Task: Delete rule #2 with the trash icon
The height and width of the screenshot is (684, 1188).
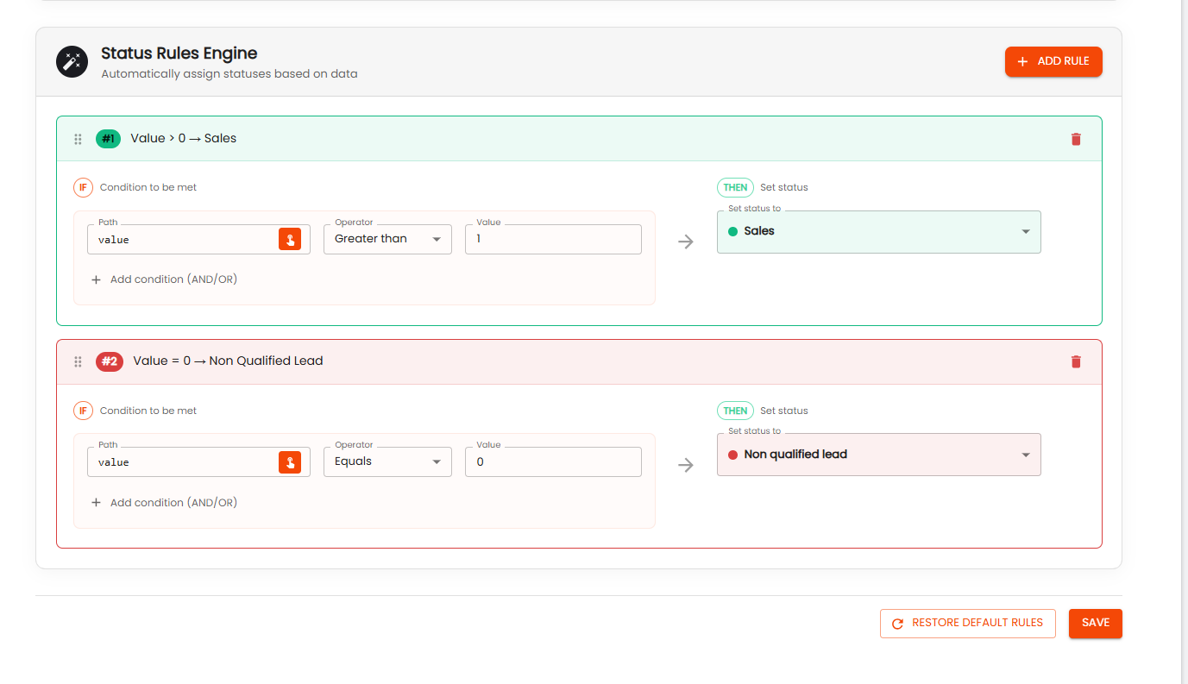Action: [x=1075, y=361]
